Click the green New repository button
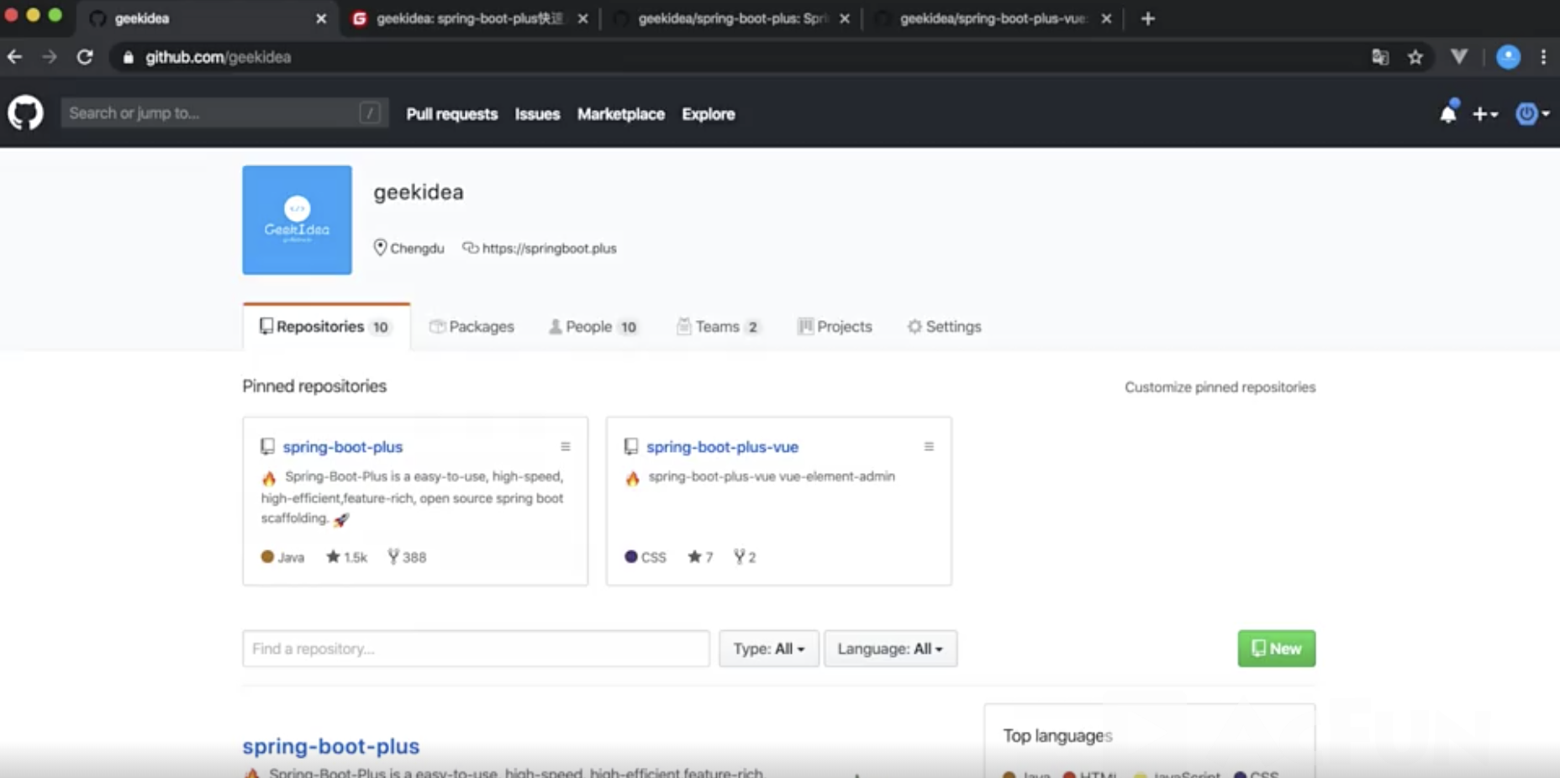This screenshot has width=1560, height=778. [1276, 649]
